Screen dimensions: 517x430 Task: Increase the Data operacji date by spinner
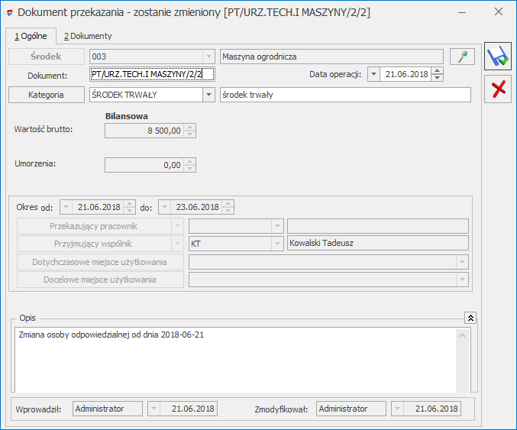(437, 70)
